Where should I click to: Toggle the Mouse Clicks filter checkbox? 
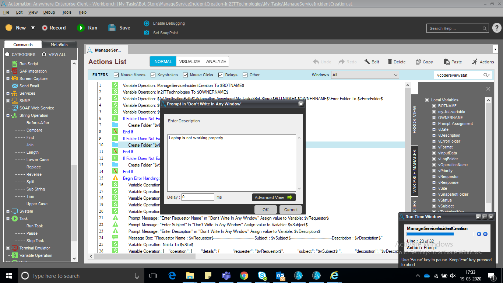pos(186,75)
